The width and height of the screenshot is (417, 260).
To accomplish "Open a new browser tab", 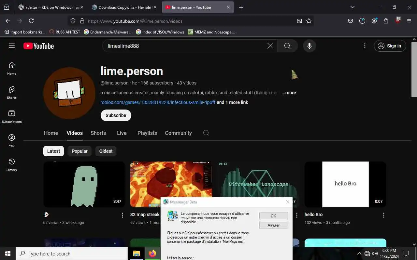I will (x=241, y=7).
